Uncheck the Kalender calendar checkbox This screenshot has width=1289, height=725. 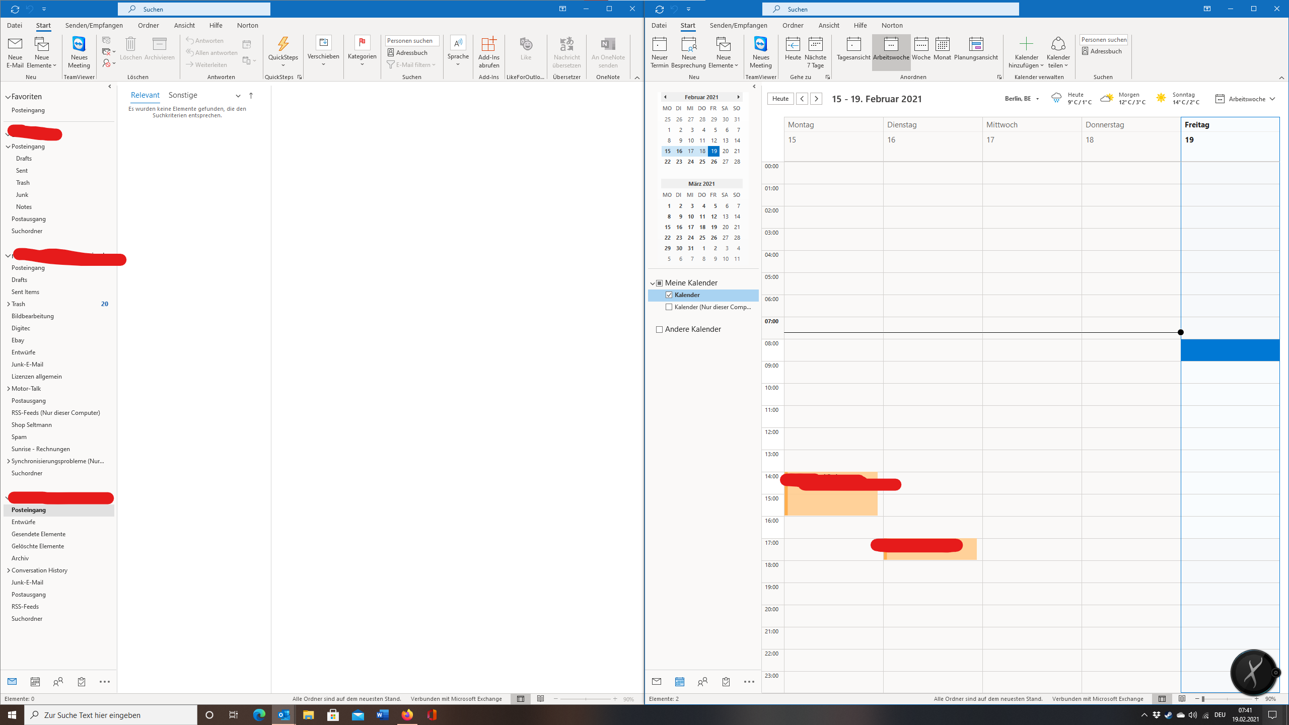point(669,295)
